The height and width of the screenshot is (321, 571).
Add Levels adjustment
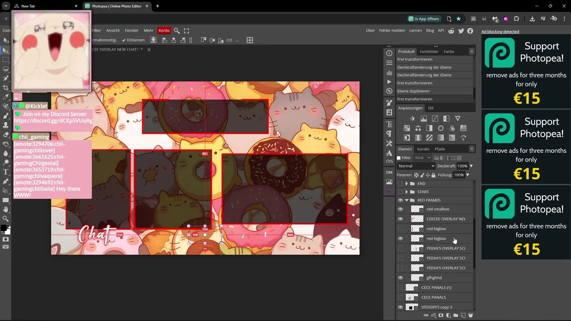[424, 119]
